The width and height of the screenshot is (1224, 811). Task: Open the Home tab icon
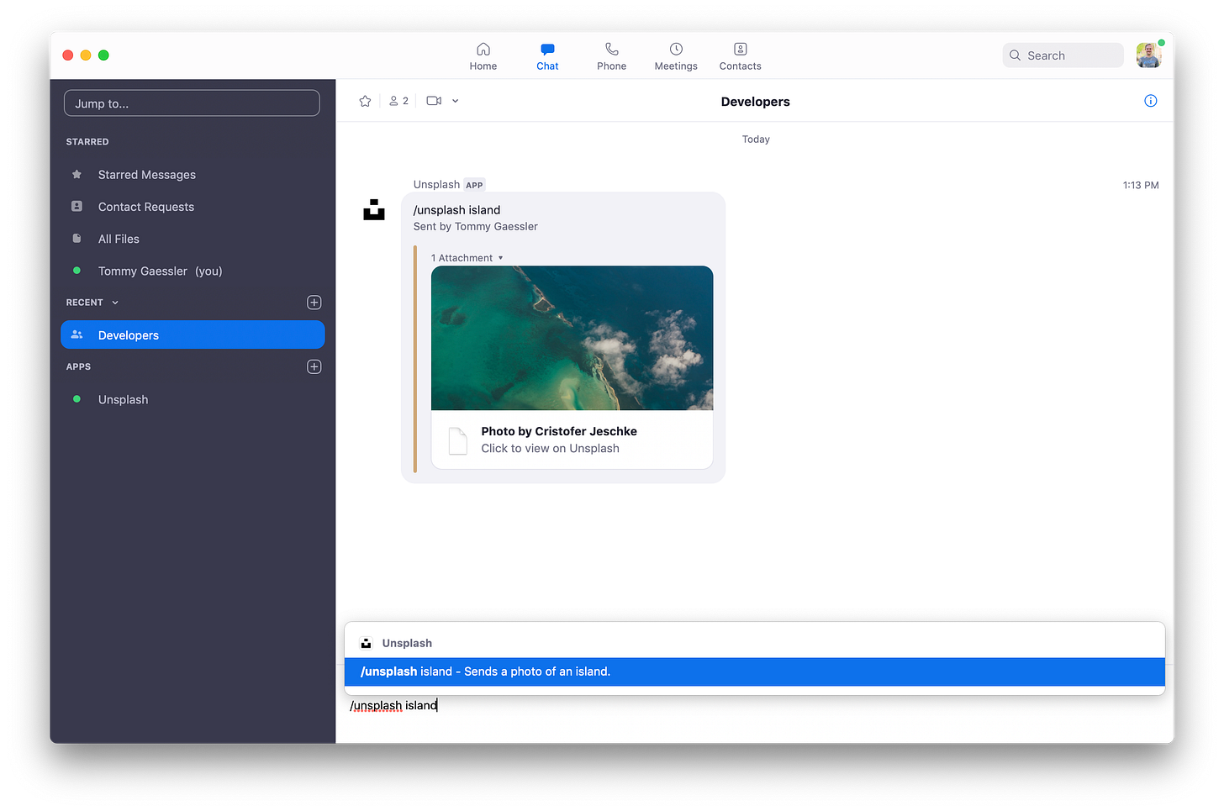pos(483,55)
